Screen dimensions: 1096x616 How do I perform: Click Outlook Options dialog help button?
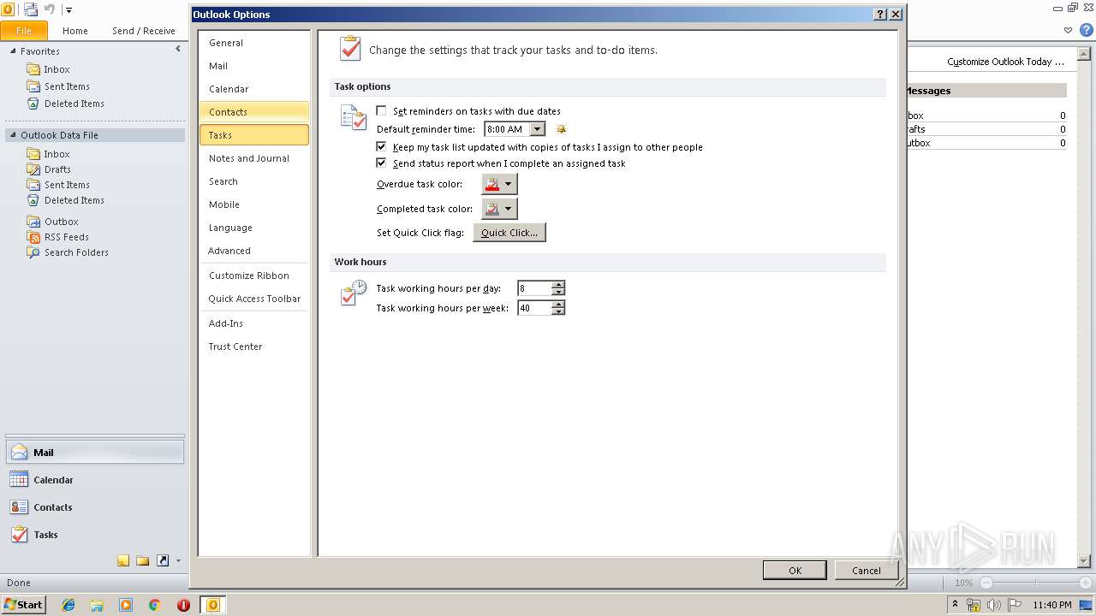[x=880, y=15]
